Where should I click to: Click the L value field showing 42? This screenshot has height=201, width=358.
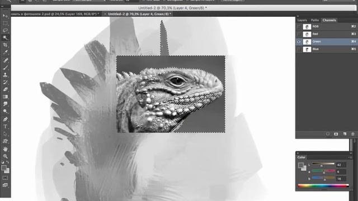pyautogui.click(x=341, y=165)
